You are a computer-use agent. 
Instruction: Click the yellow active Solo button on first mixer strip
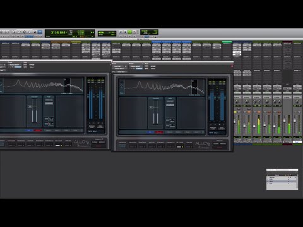(x=235, y=112)
